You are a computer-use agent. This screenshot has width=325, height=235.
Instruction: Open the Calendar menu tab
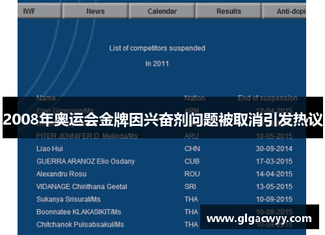click(x=162, y=11)
